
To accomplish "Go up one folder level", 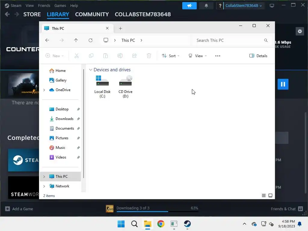I will [76, 40].
